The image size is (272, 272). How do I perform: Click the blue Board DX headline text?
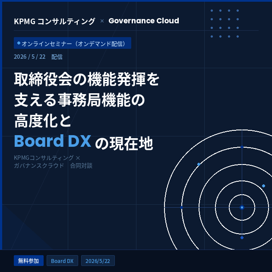[53, 141]
